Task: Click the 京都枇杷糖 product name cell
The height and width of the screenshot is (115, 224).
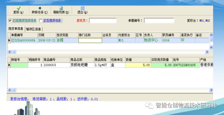Action: [82, 65]
